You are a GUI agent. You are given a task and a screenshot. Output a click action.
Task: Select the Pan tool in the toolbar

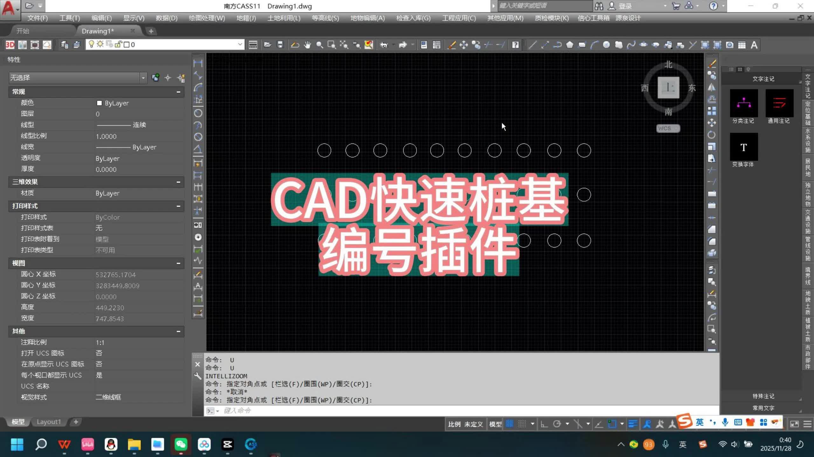tap(307, 45)
